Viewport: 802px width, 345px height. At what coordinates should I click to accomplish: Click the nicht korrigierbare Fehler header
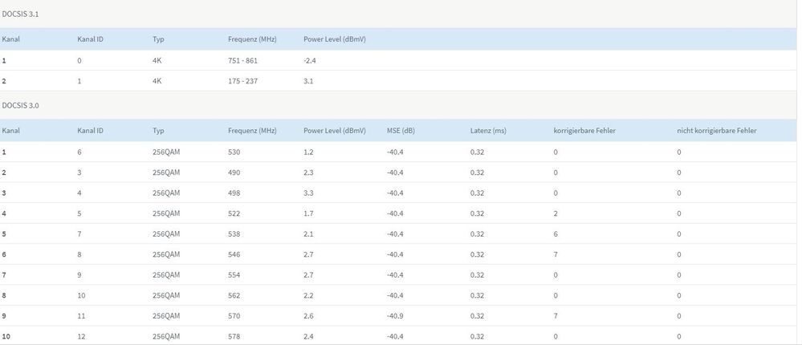[x=717, y=130]
